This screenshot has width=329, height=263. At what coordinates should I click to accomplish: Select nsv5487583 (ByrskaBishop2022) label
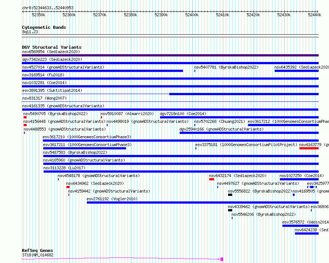pyautogui.click(x=75, y=152)
